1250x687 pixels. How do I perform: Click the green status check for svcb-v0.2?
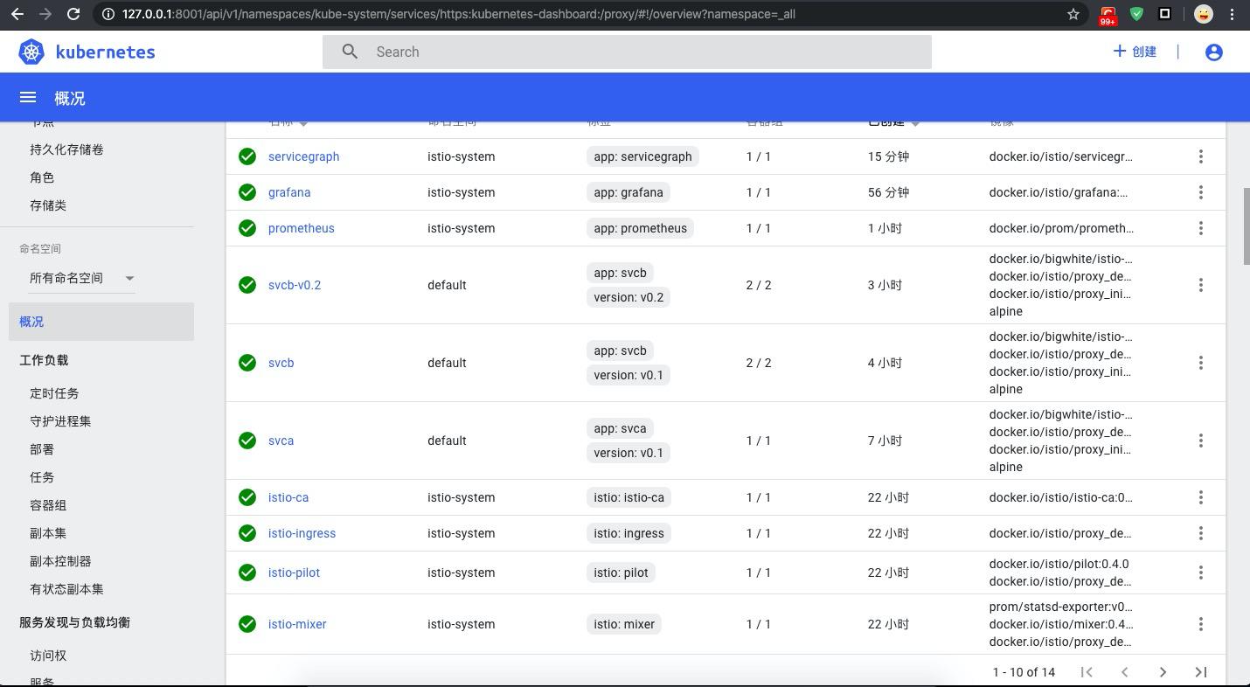tap(247, 285)
